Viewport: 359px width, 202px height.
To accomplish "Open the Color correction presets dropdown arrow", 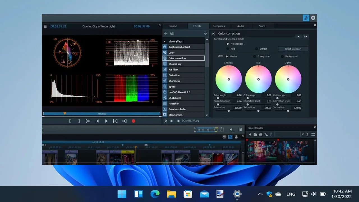I will tap(298, 36).
